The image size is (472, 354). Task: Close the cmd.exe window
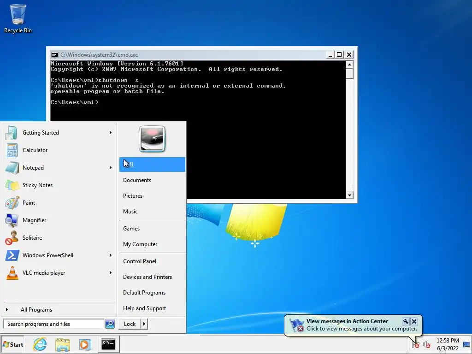349,55
